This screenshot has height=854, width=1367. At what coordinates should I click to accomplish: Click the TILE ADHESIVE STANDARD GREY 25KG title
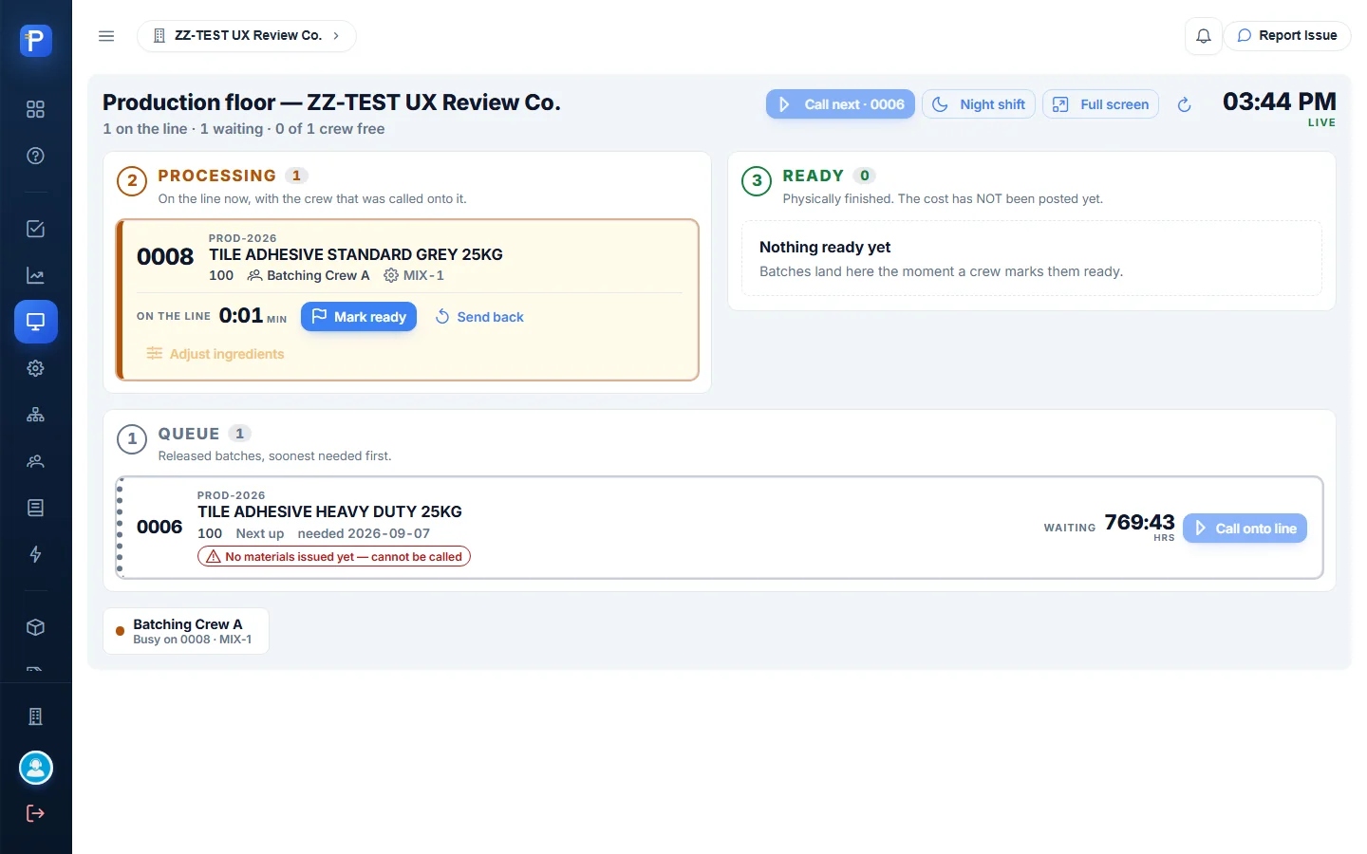click(x=356, y=254)
